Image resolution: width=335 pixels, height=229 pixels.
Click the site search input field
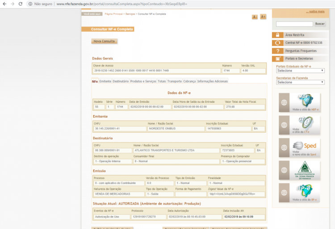(x=294, y=24)
